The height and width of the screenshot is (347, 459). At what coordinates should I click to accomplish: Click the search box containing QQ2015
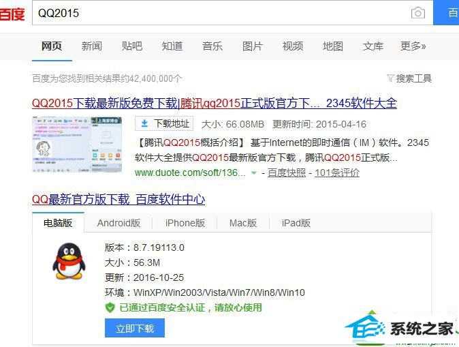pyautogui.click(x=232, y=13)
